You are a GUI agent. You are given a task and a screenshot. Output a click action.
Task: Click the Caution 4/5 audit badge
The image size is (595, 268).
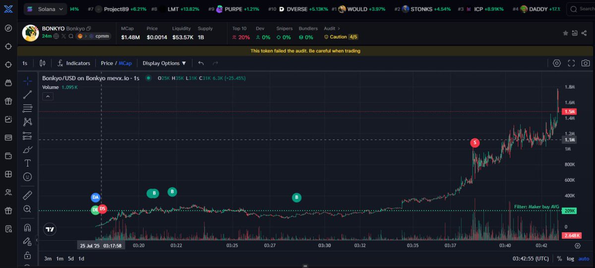[341, 37]
